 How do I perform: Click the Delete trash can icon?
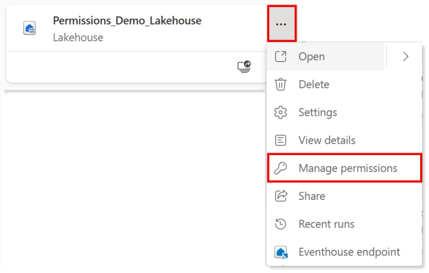[x=281, y=84]
